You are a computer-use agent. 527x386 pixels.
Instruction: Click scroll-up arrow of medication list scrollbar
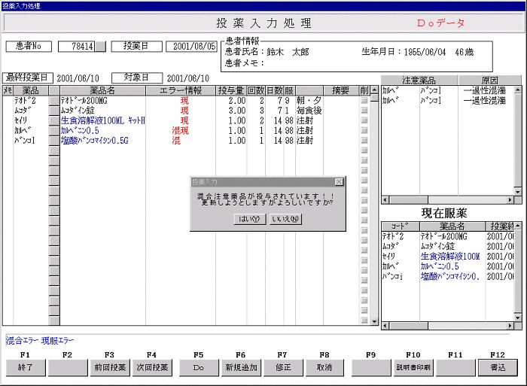point(375,91)
